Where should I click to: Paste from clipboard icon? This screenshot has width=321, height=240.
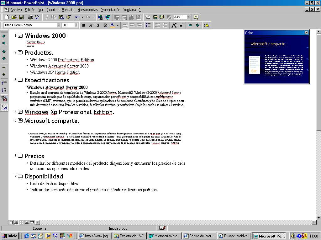(x=61, y=17)
